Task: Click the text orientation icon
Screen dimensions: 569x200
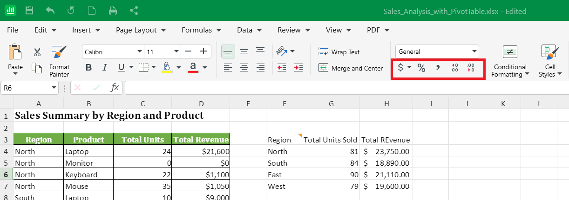Action: (x=282, y=51)
